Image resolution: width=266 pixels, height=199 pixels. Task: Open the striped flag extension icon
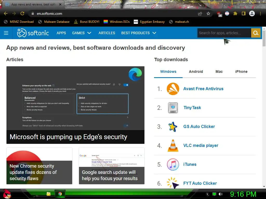pyautogui.click(x=227, y=13)
